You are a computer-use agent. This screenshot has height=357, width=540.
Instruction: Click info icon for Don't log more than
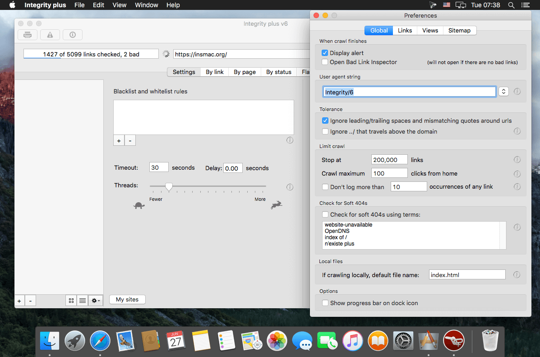[517, 187]
